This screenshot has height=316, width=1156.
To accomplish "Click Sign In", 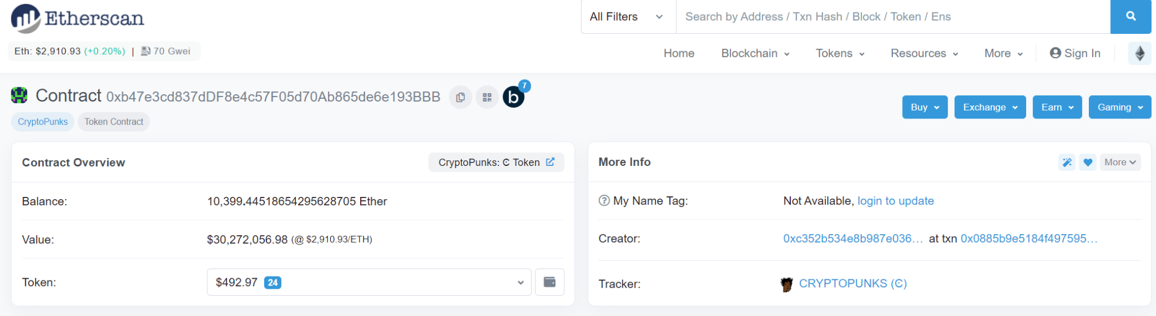I will (1075, 53).
